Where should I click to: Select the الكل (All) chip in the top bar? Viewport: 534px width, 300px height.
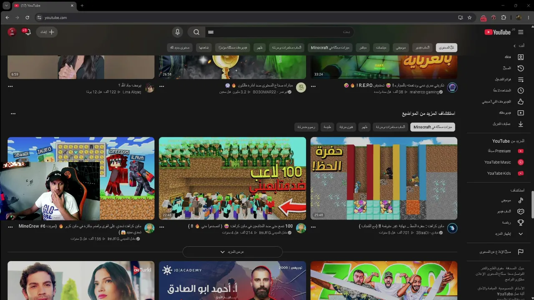[x=446, y=47]
